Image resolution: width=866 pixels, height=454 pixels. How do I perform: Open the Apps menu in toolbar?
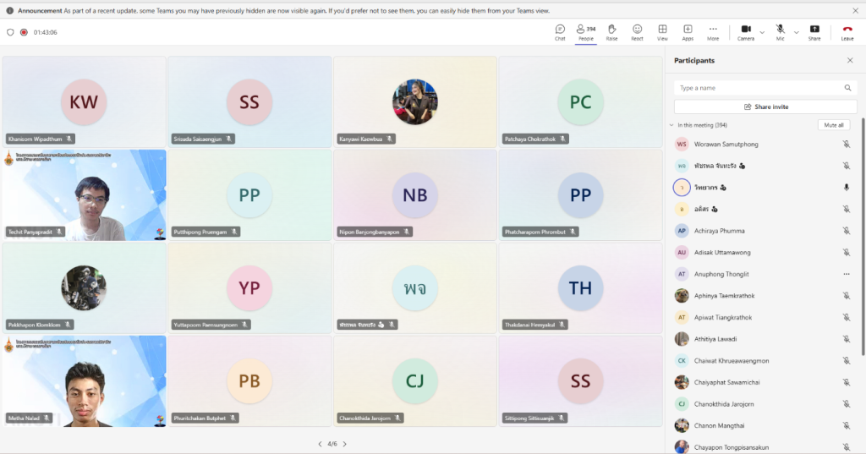(688, 32)
